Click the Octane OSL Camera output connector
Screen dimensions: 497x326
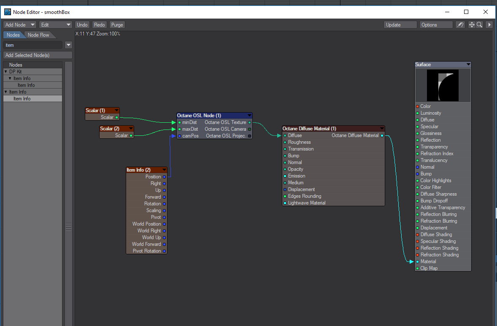[x=249, y=129]
